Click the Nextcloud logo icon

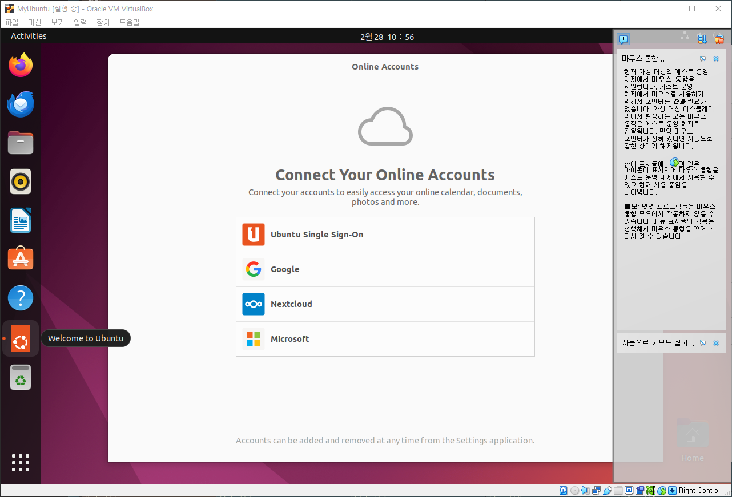tap(254, 304)
